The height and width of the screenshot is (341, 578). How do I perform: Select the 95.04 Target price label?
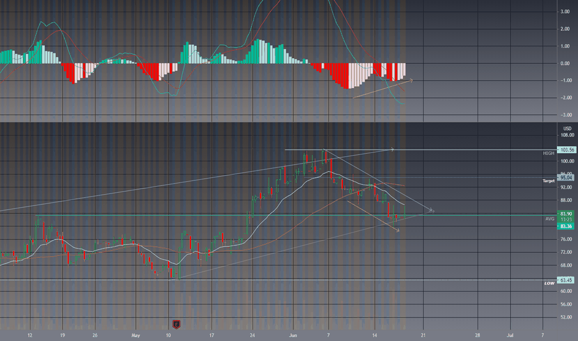click(x=566, y=178)
